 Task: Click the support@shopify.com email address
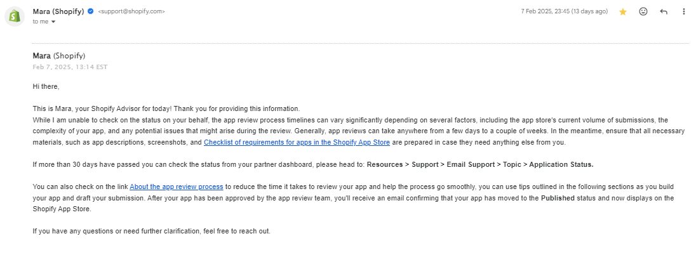pos(131,12)
